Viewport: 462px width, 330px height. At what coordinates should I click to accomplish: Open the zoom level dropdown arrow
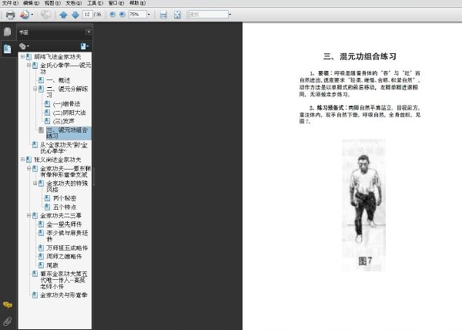pyautogui.click(x=149, y=15)
